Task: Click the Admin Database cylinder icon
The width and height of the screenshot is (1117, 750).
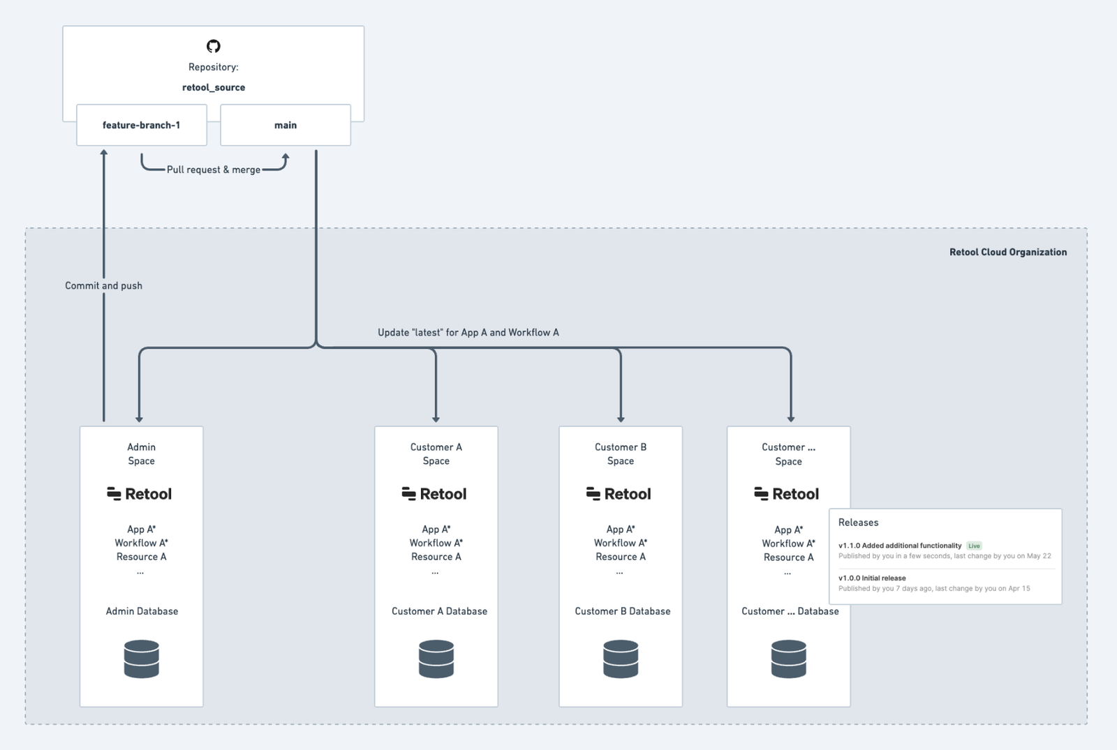Action: click(x=142, y=659)
